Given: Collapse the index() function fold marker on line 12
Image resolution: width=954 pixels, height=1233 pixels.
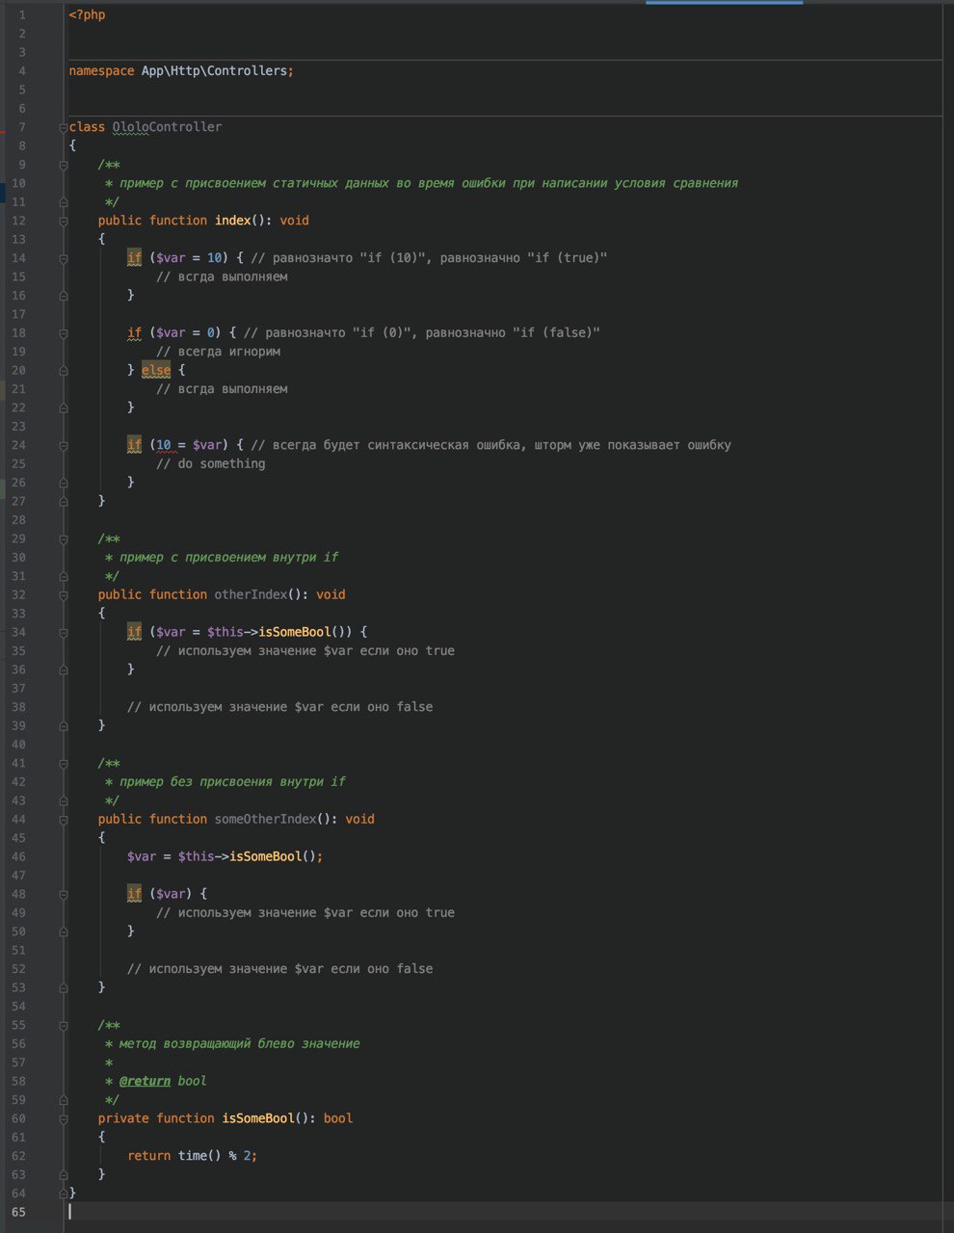Looking at the screenshot, I should [x=64, y=221].
